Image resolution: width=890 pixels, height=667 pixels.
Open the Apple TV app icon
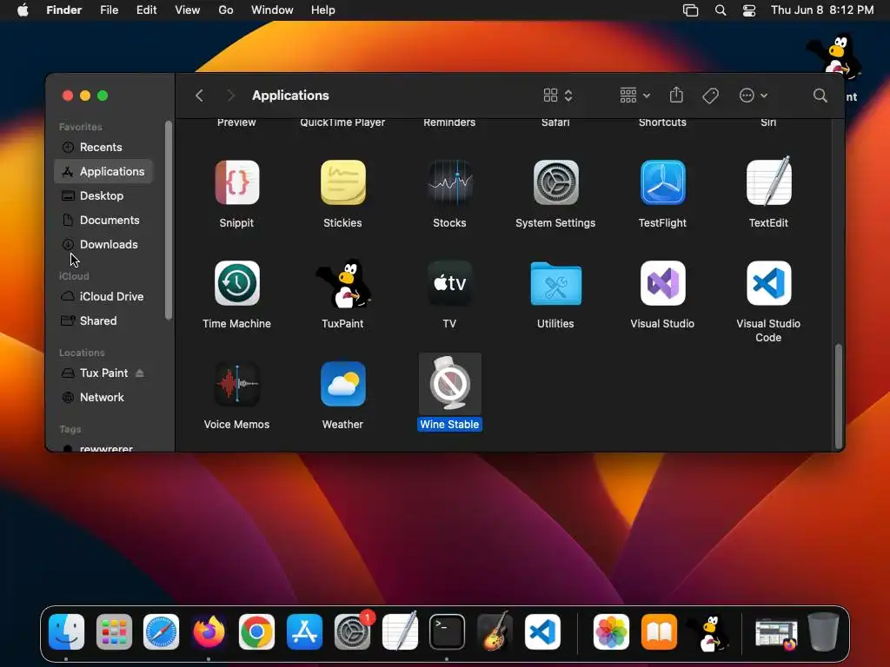(449, 283)
